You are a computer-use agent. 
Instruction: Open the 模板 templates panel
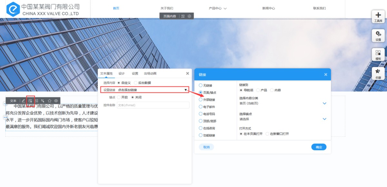(x=378, y=54)
